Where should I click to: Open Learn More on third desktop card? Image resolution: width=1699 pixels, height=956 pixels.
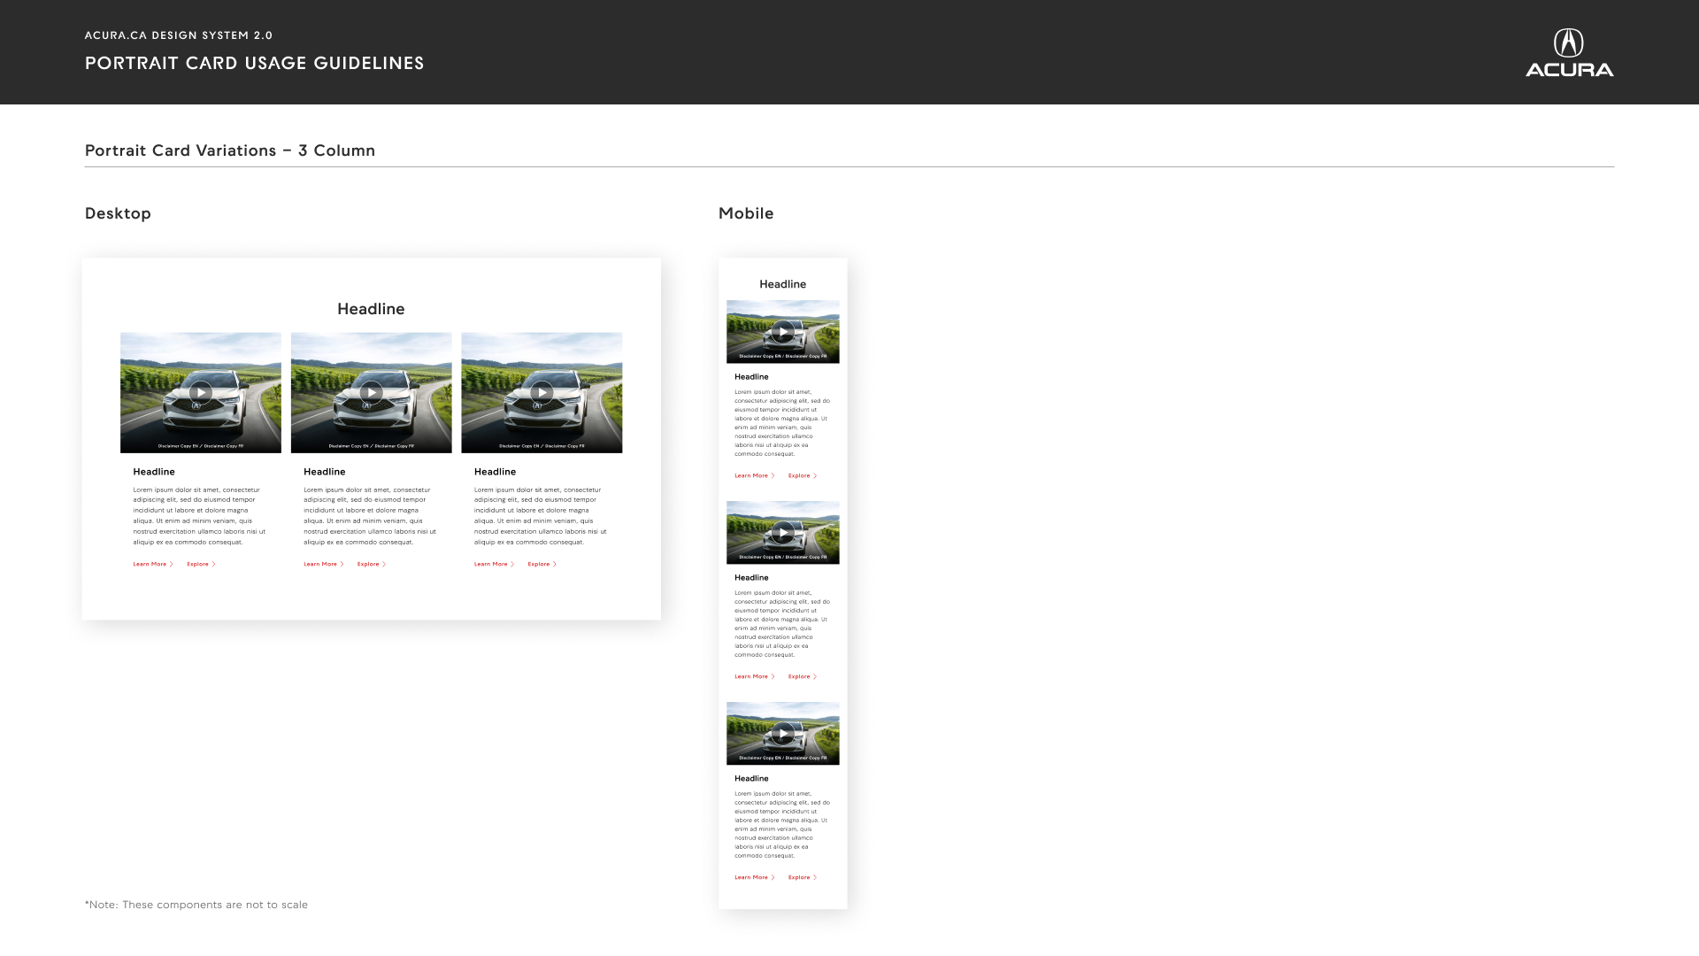494,564
